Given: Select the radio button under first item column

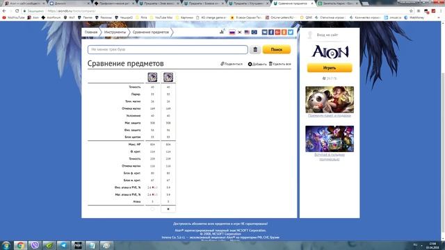Looking at the screenshot, I should point(152,209).
